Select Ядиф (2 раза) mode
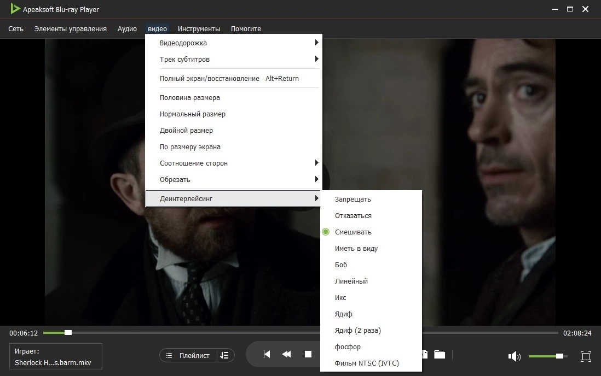Image resolution: width=601 pixels, height=376 pixels. point(371,331)
